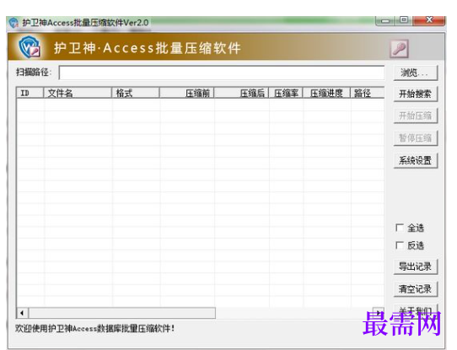Screen dimensions: 457x350
Task: Click the horizontal scrollbar left arrow
Action: pos(22,313)
